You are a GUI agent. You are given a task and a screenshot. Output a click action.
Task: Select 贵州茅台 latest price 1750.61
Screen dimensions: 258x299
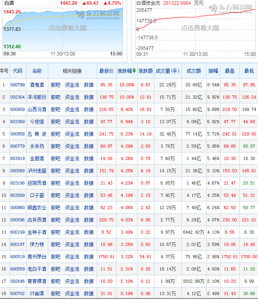[x=106, y=257]
